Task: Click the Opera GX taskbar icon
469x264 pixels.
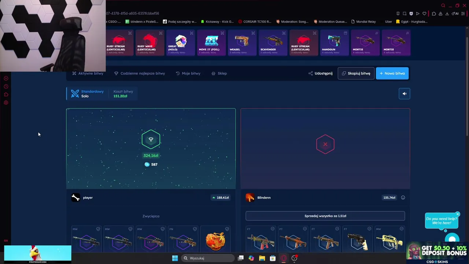Action: click(x=283, y=258)
